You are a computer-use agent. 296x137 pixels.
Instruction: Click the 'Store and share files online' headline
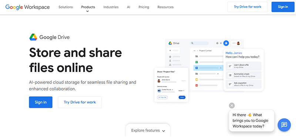(x=75, y=60)
